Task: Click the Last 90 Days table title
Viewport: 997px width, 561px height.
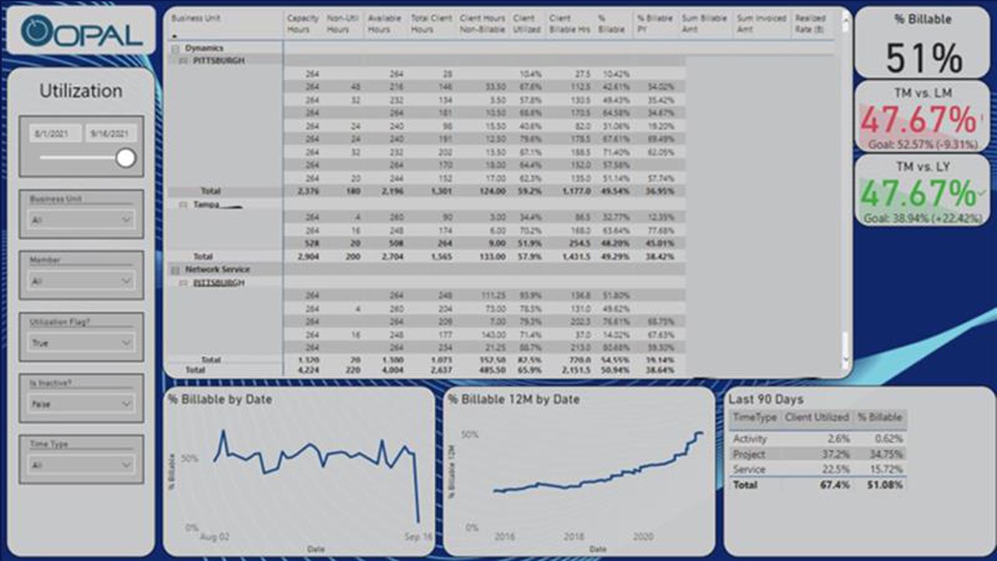Action: pos(766,400)
